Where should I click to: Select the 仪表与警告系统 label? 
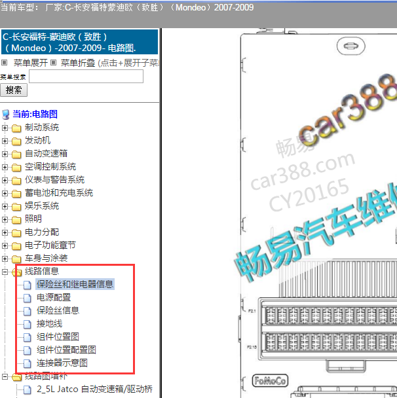pos(54,180)
